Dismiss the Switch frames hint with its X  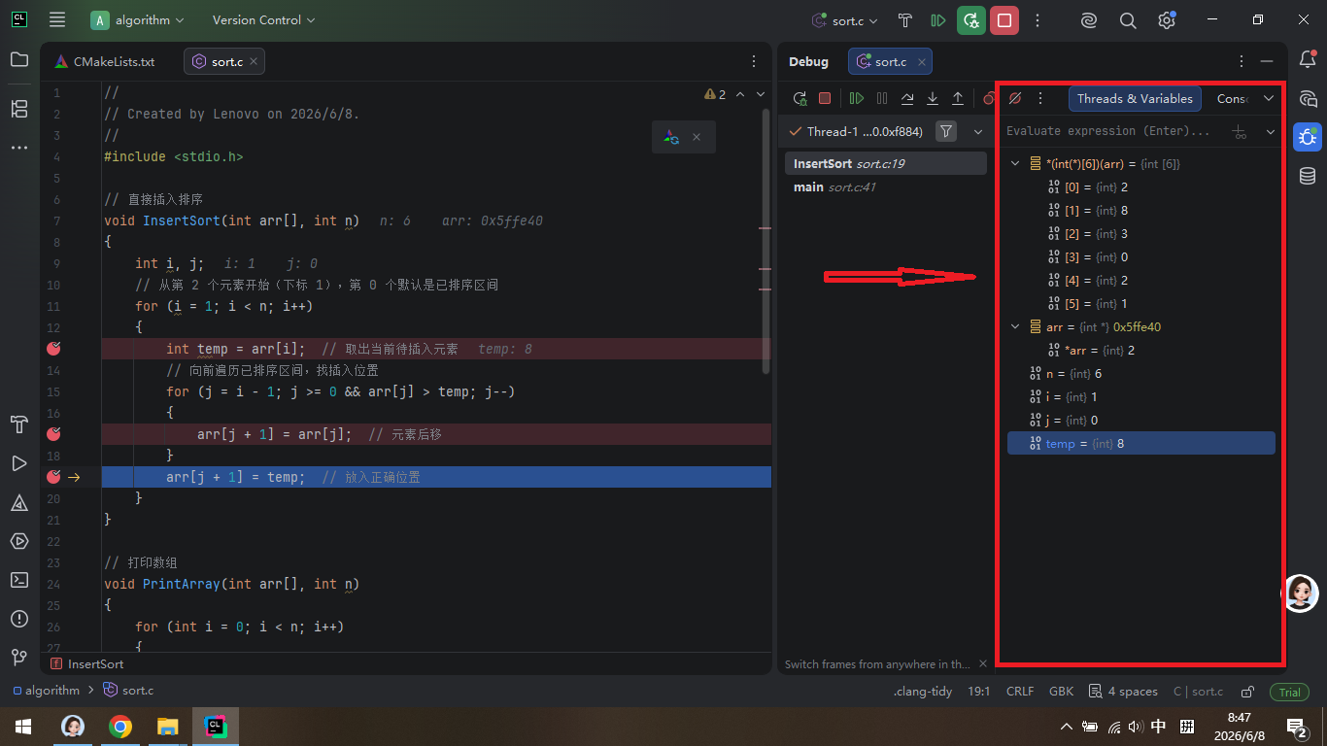pyautogui.click(x=982, y=664)
